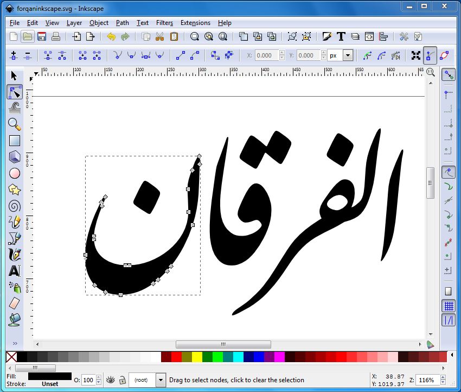Image resolution: width=461 pixels, height=392 pixels.
Task: Pick the Spiral tool
Action: tap(15, 205)
